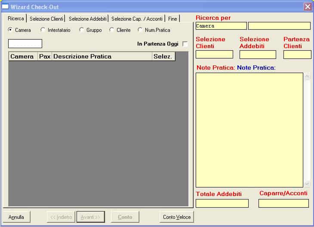Click the Caparre/Acconti field

pos(283,203)
